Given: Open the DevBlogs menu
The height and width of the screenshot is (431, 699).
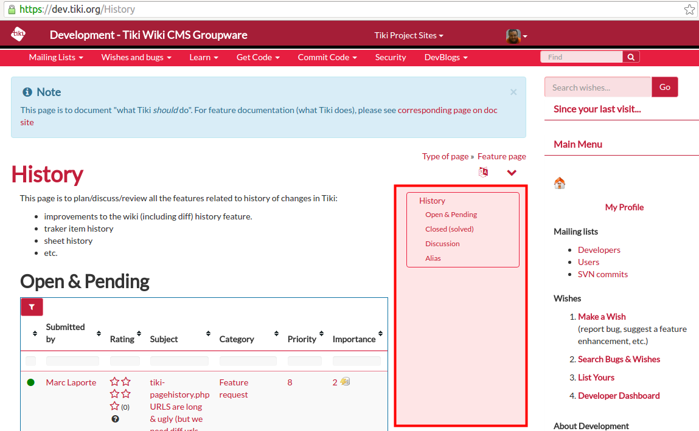Looking at the screenshot, I should point(447,57).
